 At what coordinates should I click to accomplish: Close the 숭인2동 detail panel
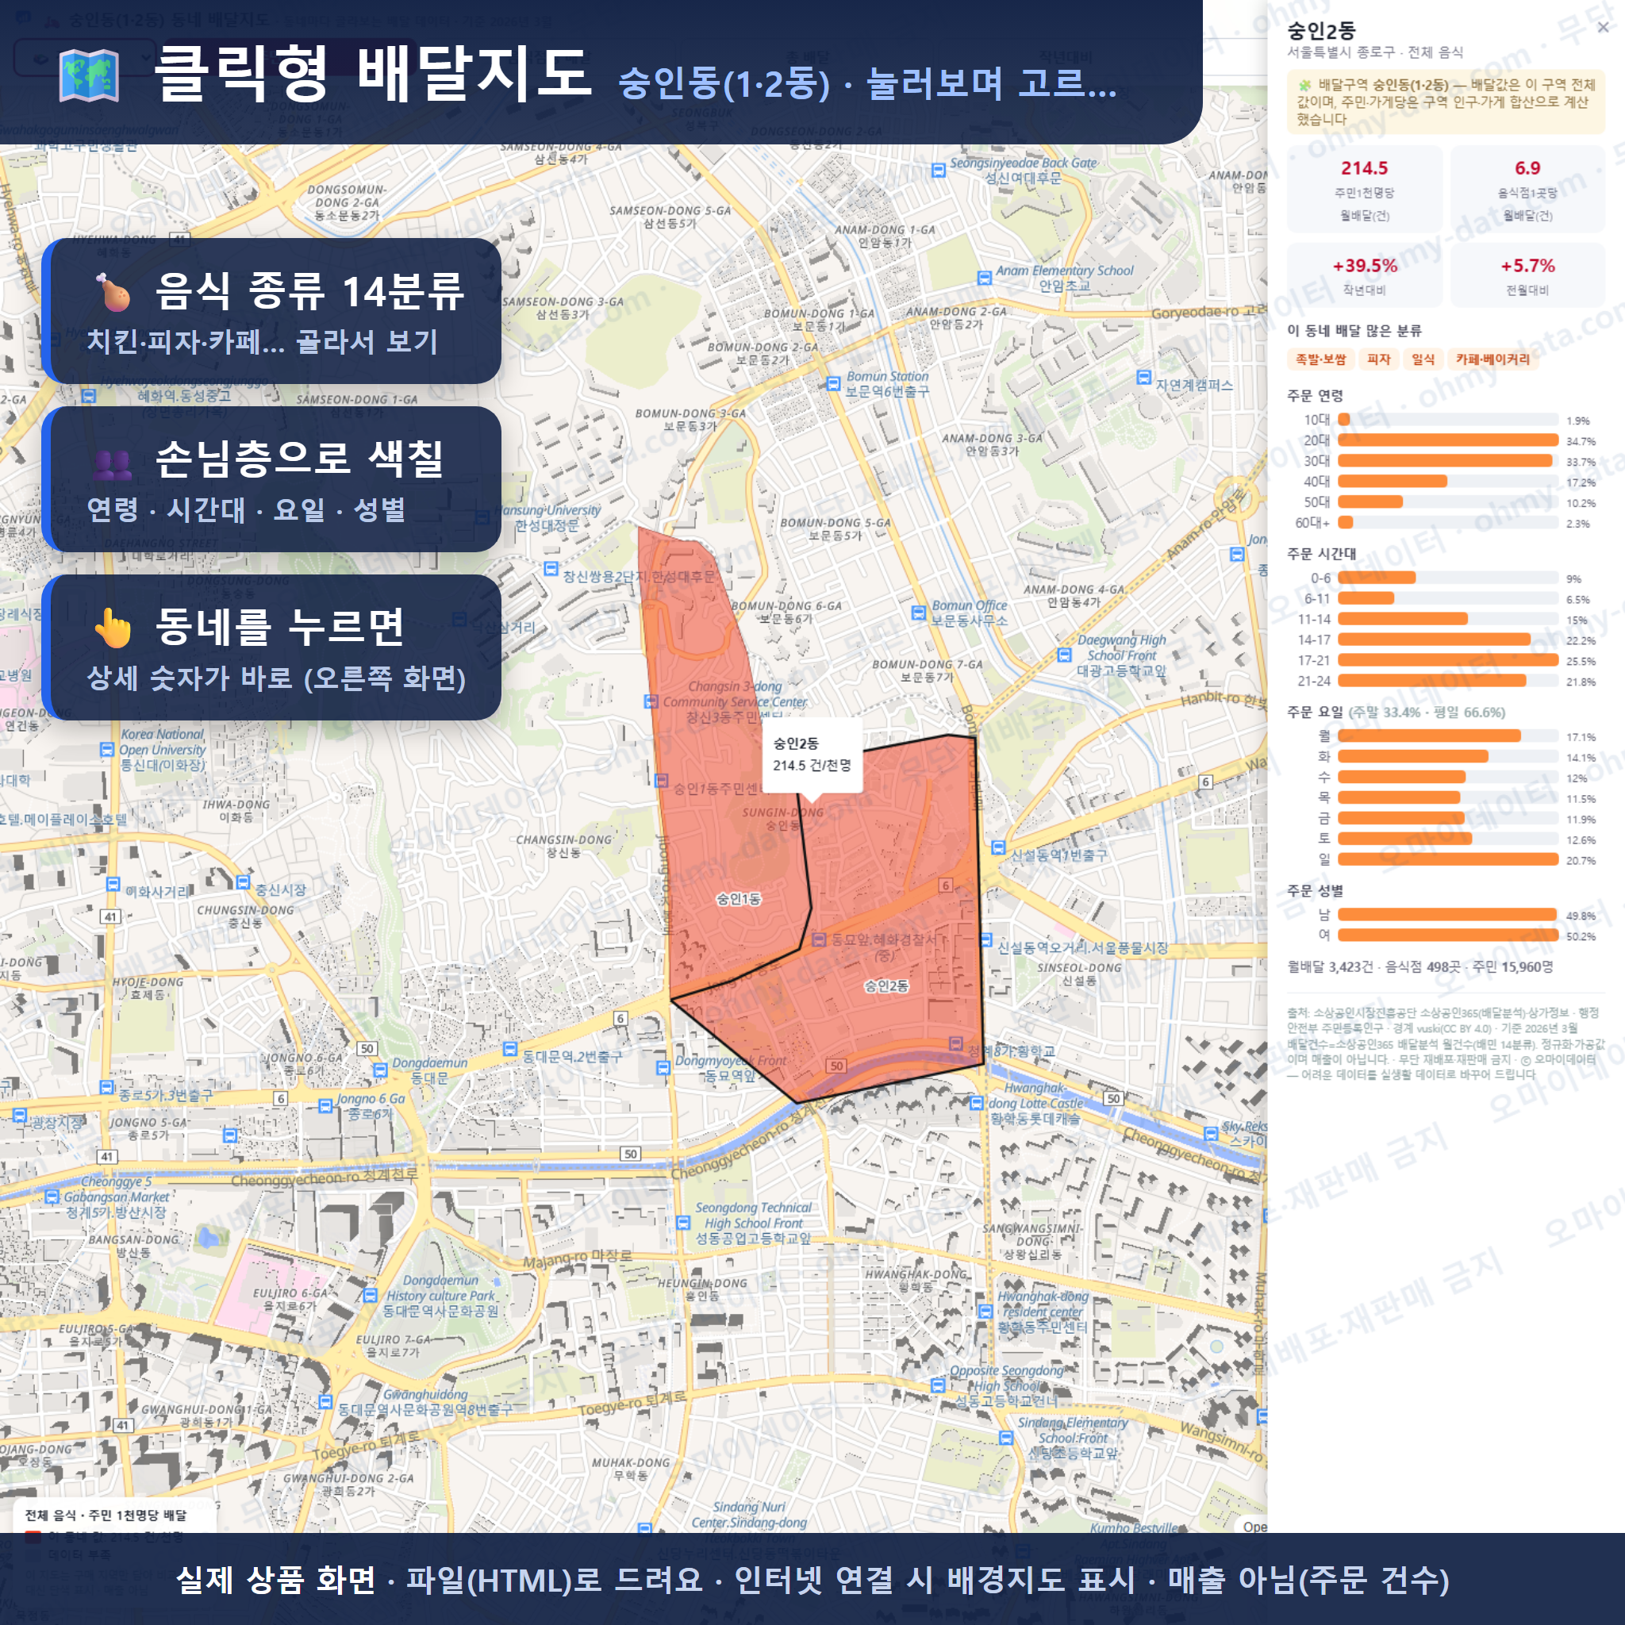[x=1603, y=28]
